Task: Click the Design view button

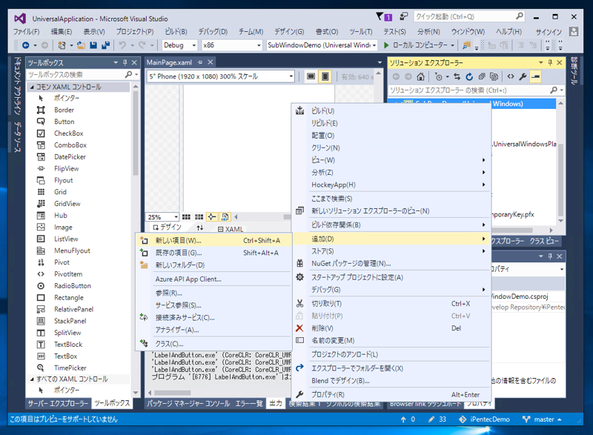Action: coord(168,228)
